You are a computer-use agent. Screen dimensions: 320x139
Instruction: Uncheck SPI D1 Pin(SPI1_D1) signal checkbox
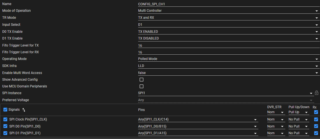[x=5, y=133]
